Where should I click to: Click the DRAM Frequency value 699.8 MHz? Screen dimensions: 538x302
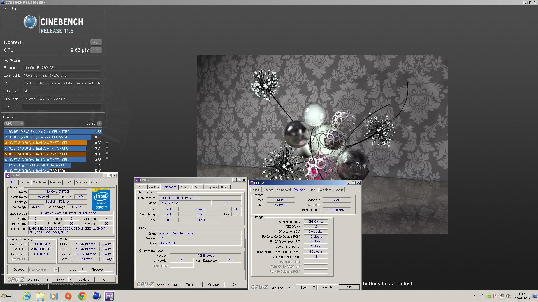(x=316, y=221)
